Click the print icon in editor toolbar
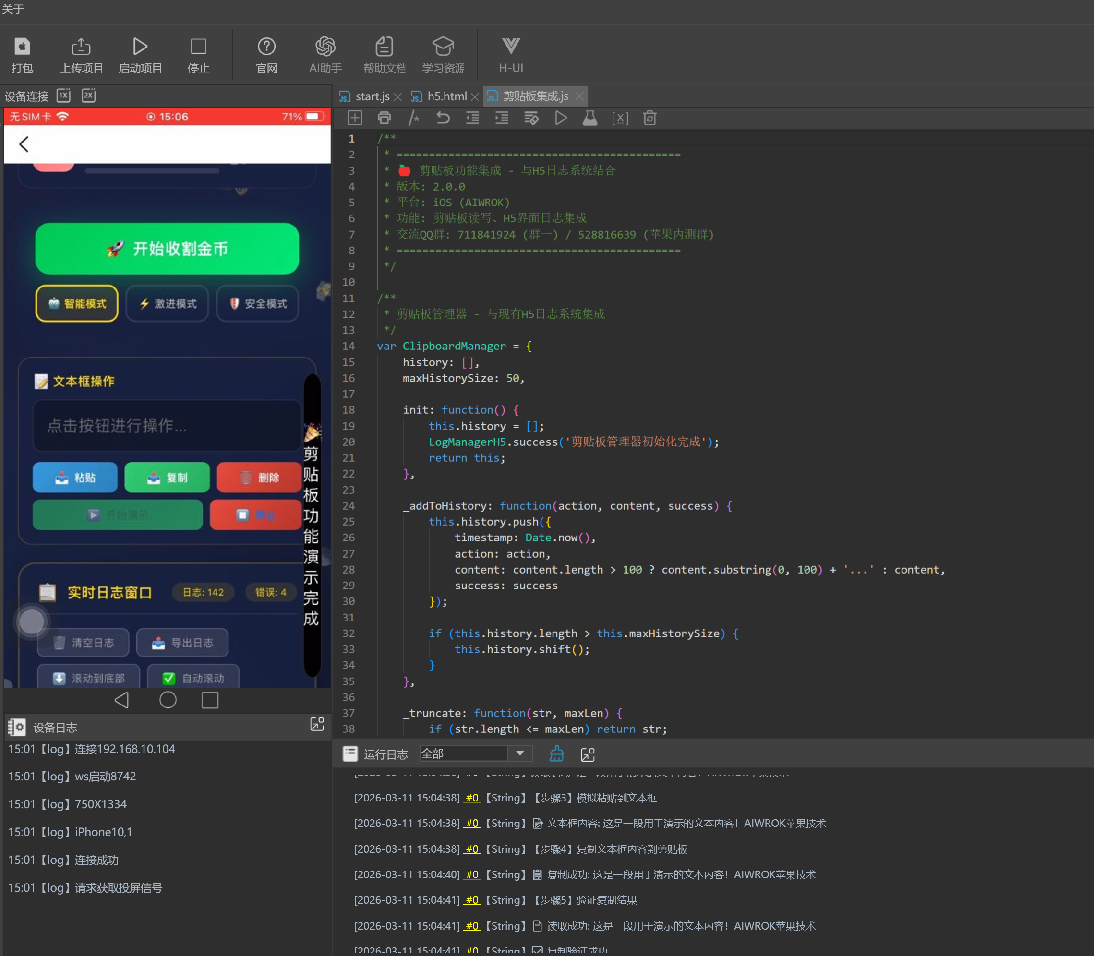The width and height of the screenshot is (1094, 956). 384,118
